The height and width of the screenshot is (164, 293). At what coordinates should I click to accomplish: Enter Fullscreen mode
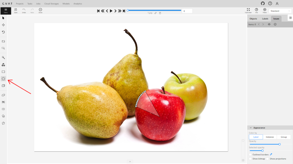(x=248, y=11)
